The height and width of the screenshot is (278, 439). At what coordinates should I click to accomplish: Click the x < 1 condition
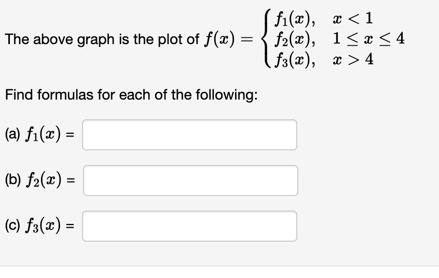click(x=353, y=19)
